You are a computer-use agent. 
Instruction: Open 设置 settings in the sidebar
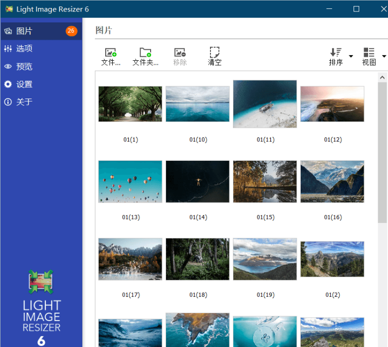pyautogui.click(x=41, y=84)
